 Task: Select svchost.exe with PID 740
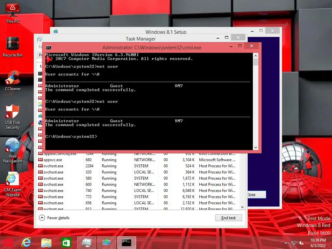pyautogui.click(x=139, y=191)
